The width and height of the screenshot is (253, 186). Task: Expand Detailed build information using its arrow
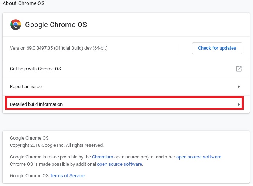[239, 104]
